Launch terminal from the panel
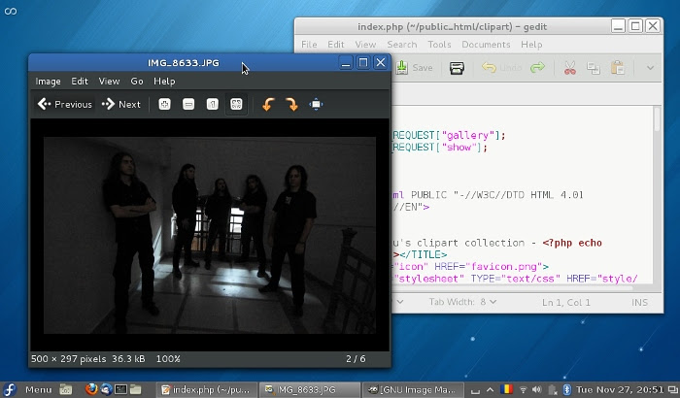 [x=120, y=389]
